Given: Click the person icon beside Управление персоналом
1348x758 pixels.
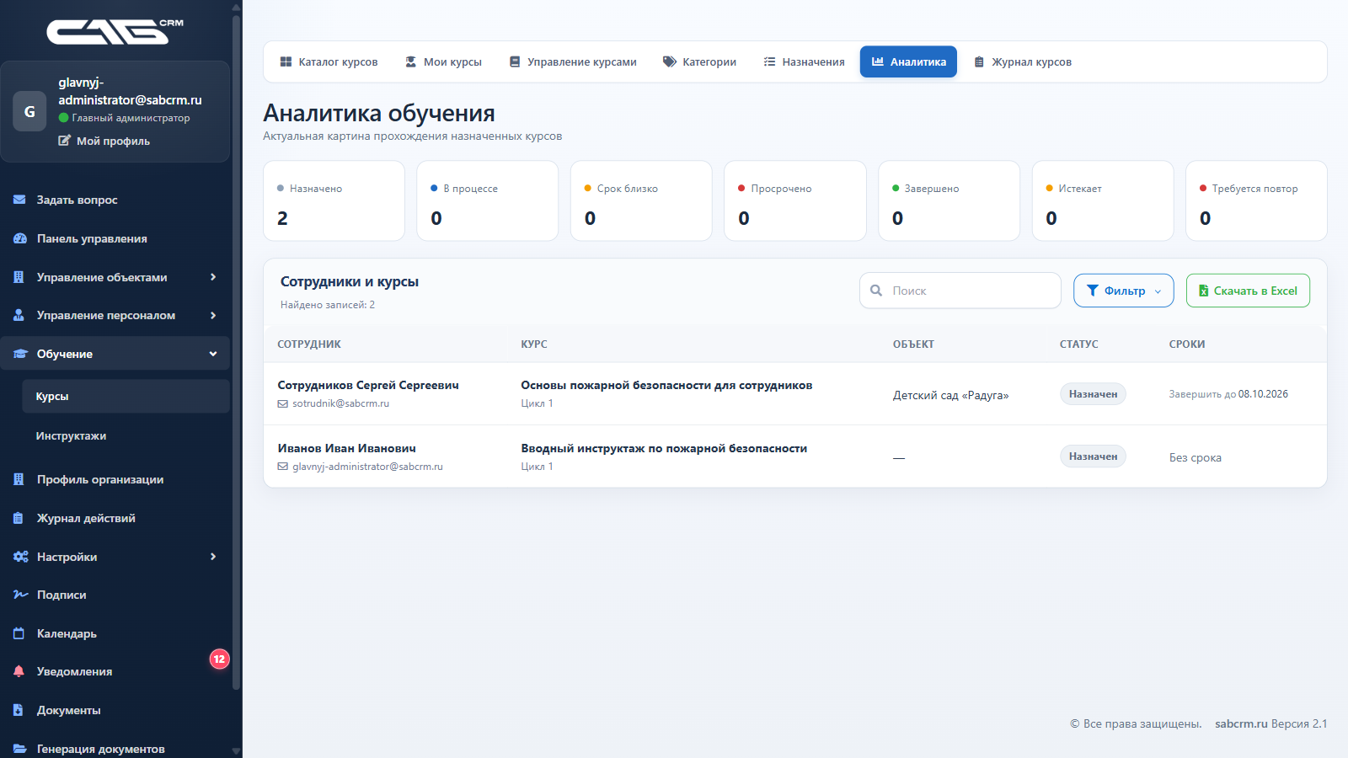Looking at the screenshot, I should [19, 315].
